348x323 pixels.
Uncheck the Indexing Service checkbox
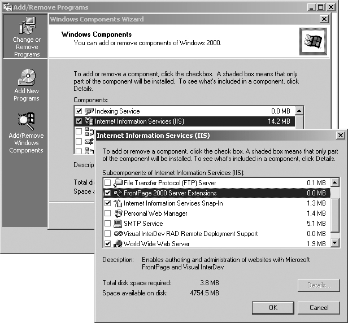[79, 111]
